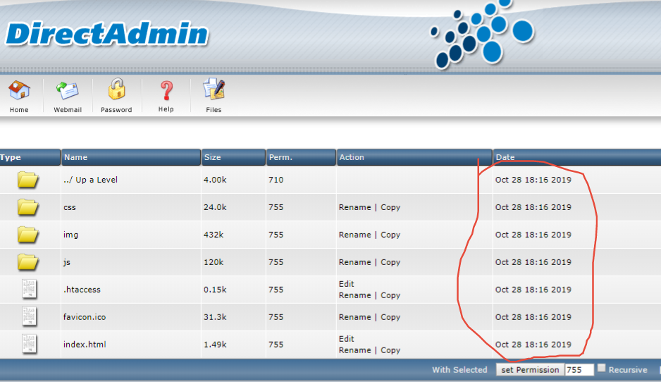Click the set Permission button
Image resolution: width=661 pixels, height=382 pixels.
(x=530, y=370)
